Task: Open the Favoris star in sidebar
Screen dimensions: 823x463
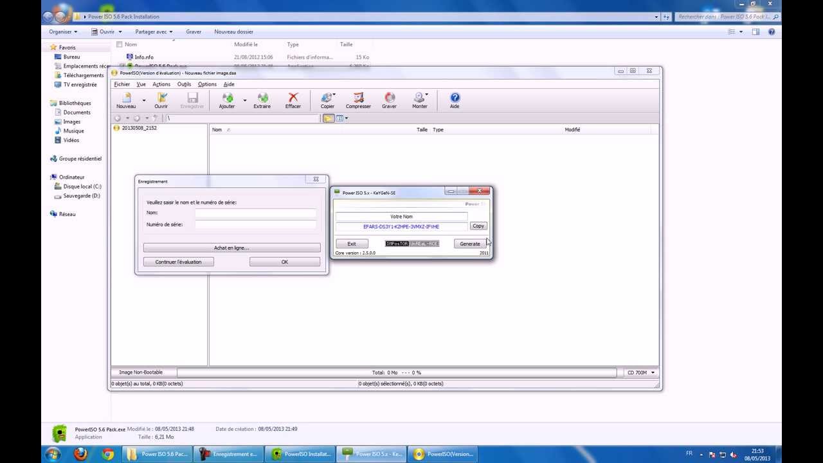Action: coord(53,48)
